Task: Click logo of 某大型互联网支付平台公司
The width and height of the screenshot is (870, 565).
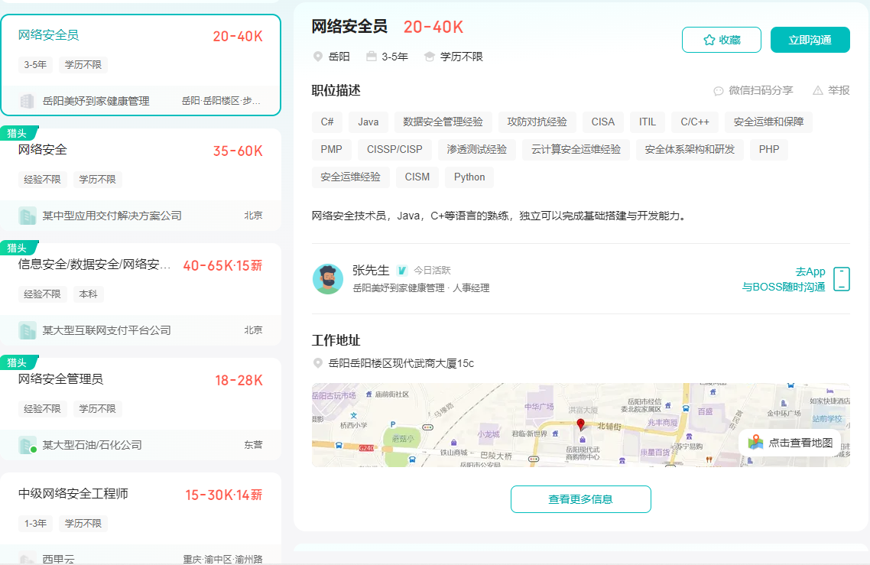Action: [27, 330]
